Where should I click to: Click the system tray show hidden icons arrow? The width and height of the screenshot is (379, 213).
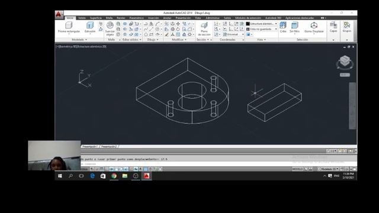coord(325,176)
